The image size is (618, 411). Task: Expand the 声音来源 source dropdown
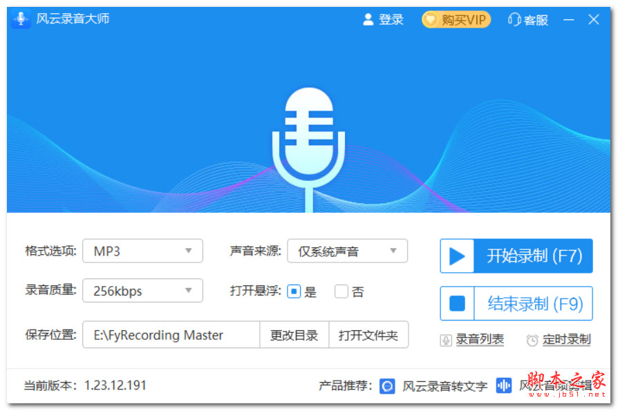tap(347, 251)
